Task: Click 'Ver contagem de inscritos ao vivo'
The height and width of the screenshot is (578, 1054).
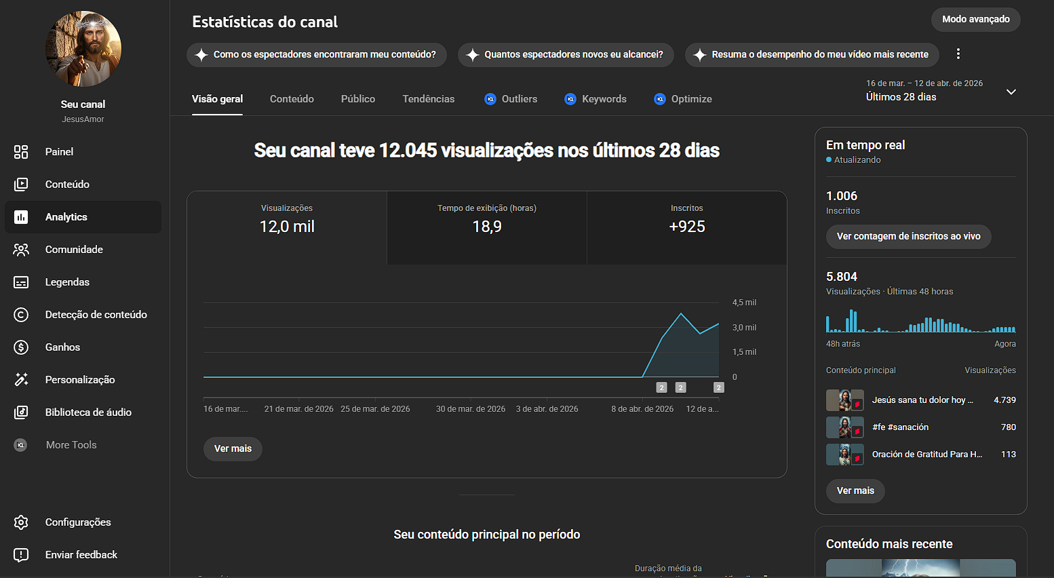Action: click(909, 237)
